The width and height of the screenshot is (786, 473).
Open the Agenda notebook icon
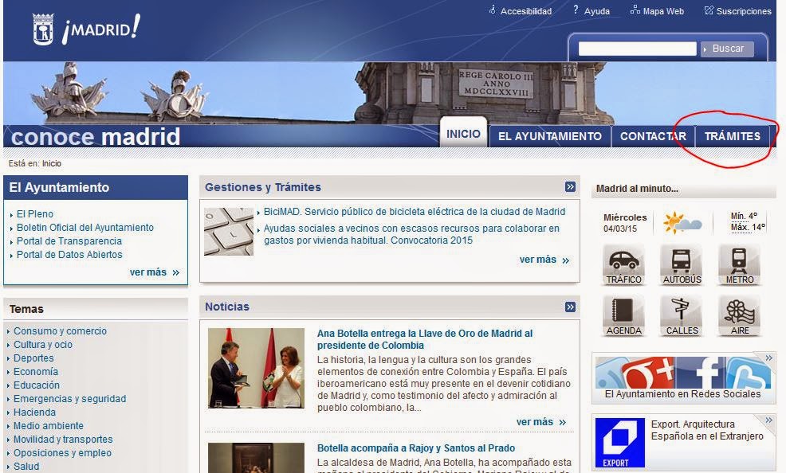coord(623,316)
